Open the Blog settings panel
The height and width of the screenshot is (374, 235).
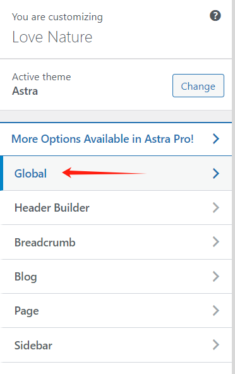pyautogui.click(x=116, y=277)
